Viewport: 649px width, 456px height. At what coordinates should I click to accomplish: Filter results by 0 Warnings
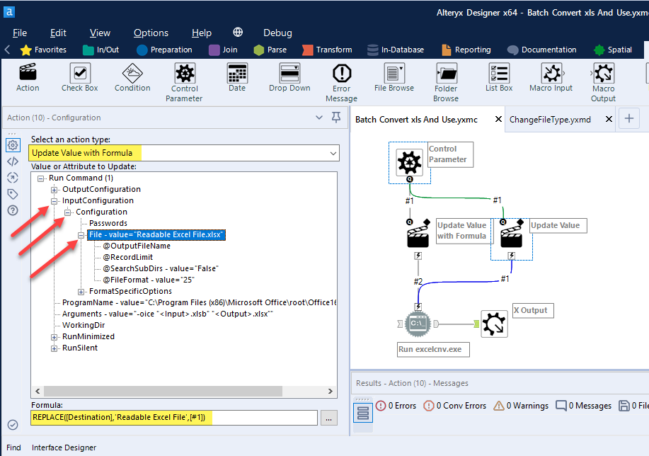pos(521,406)
